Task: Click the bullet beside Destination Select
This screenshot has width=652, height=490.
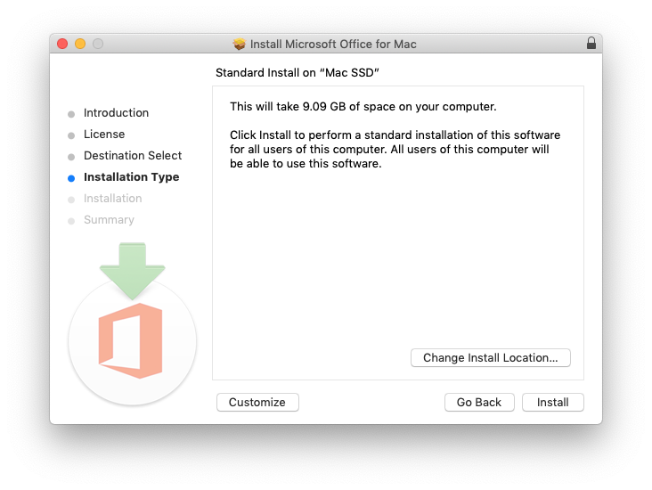Action: click(71, 157)
